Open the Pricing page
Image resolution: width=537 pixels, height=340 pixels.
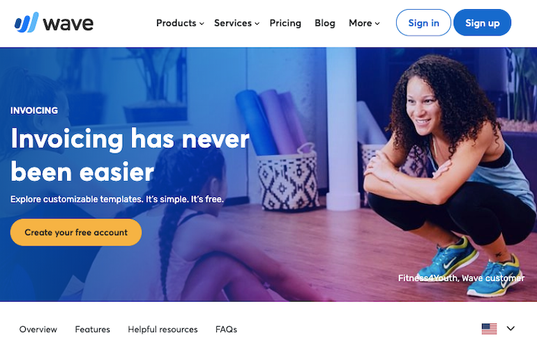click(285, 23)
